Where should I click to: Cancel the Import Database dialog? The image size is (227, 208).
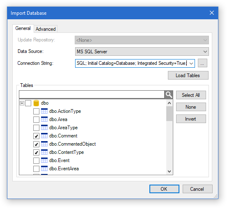tap(197, 189)
